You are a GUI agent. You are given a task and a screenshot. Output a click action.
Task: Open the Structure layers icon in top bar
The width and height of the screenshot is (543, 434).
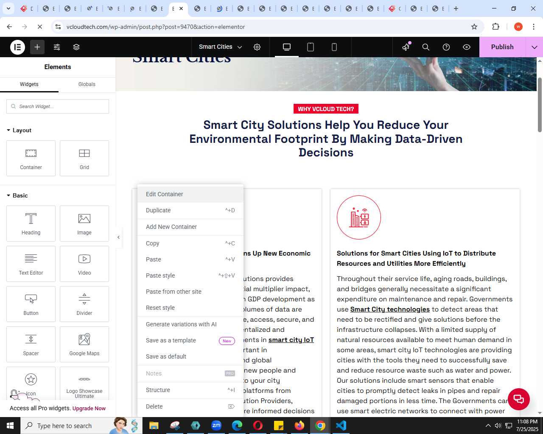click(x=76, y=47)
